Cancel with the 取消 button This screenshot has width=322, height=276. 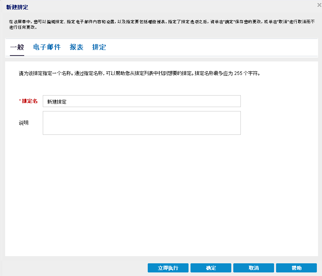click(x=253, y=268)
